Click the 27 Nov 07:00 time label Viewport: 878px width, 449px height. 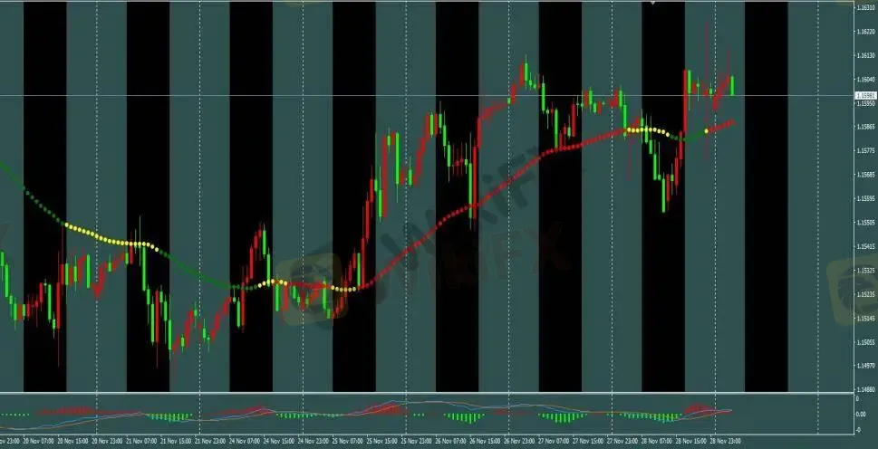554,441
